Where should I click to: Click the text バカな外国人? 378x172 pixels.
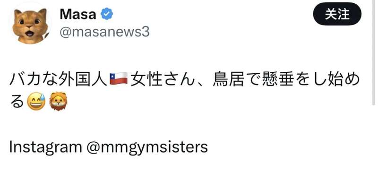(x=58, y=79)
